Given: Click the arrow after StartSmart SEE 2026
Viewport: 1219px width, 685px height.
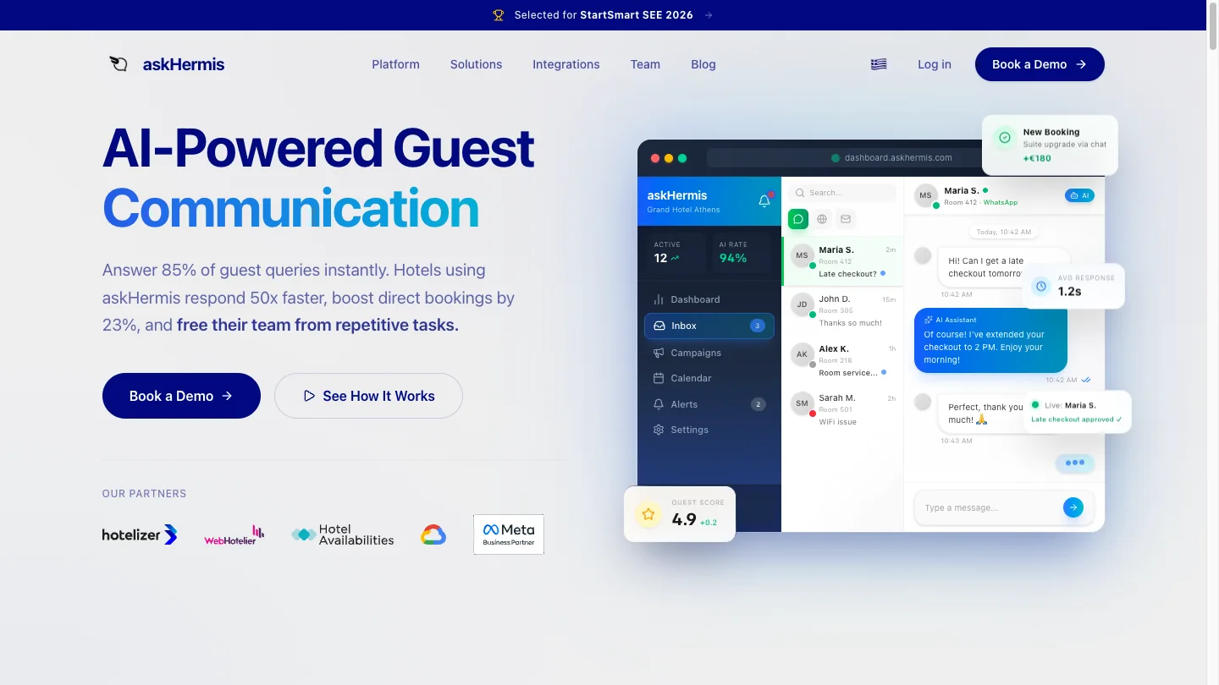Looking at the screenshot, I should point(709,15).
